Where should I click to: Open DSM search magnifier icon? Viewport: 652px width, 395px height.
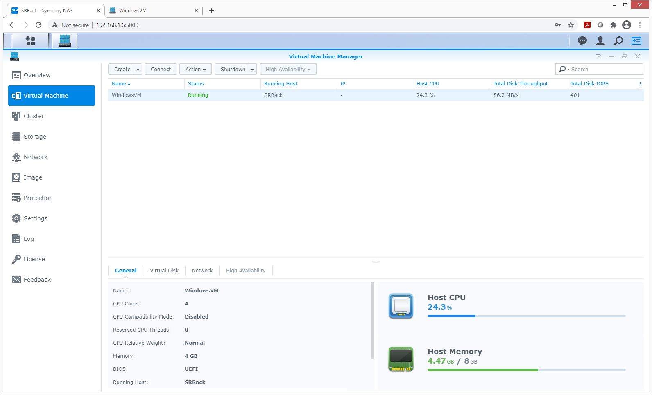tap(618, 41)
